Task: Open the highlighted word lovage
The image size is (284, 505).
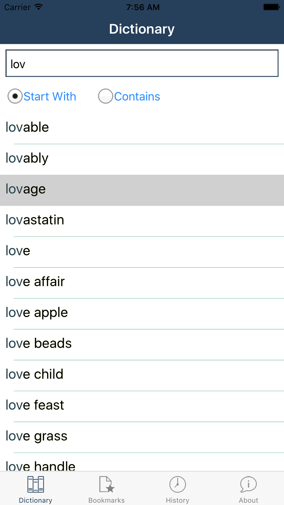Action: 142,190
